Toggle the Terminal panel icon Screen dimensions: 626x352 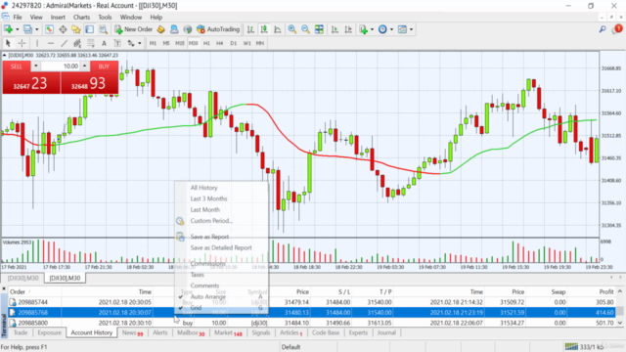(89, 29)
